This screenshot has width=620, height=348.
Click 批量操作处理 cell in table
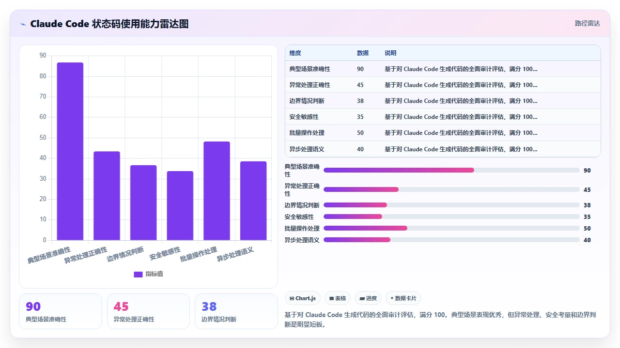coord(307,133)
